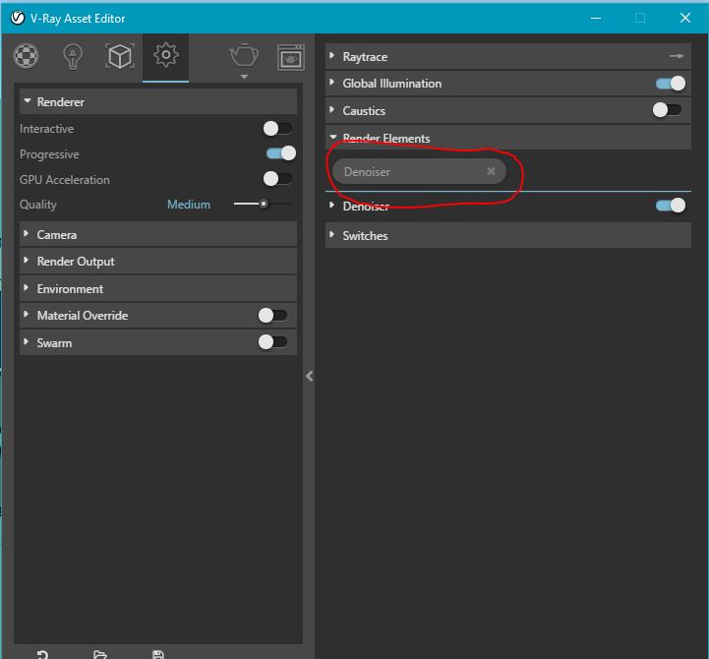Open the Materials tab icon
The width and height of the screenshot is (709, 659).
[27, 56]
